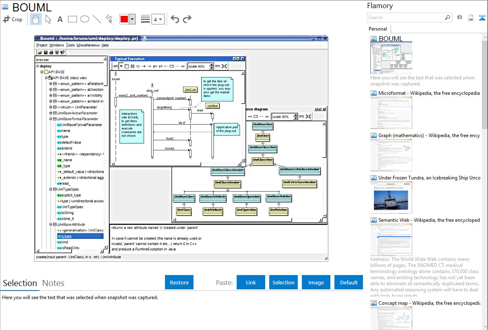Screen dimensions: 488x330
Task: Expand the UmlBaseActualParameter node
Action: pos(51,113)
